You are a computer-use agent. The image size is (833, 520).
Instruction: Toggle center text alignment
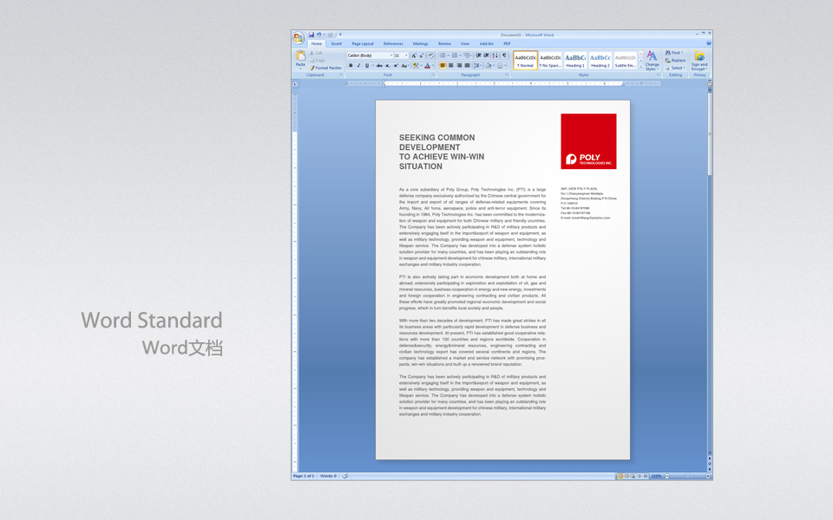tap(450, 66)
